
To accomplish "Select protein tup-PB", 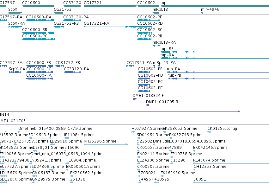I will pos(174,75).
